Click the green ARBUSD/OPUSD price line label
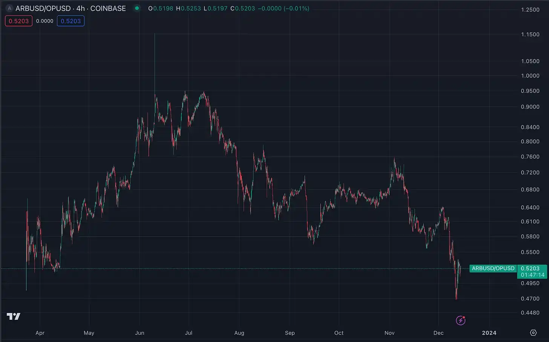 point(493,269)
